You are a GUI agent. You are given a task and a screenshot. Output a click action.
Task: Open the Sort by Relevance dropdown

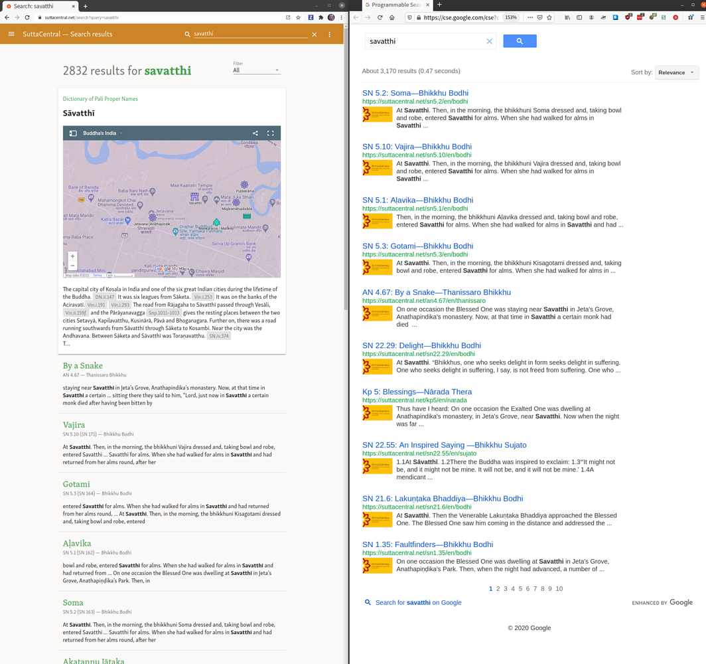[x=677, y=72]
